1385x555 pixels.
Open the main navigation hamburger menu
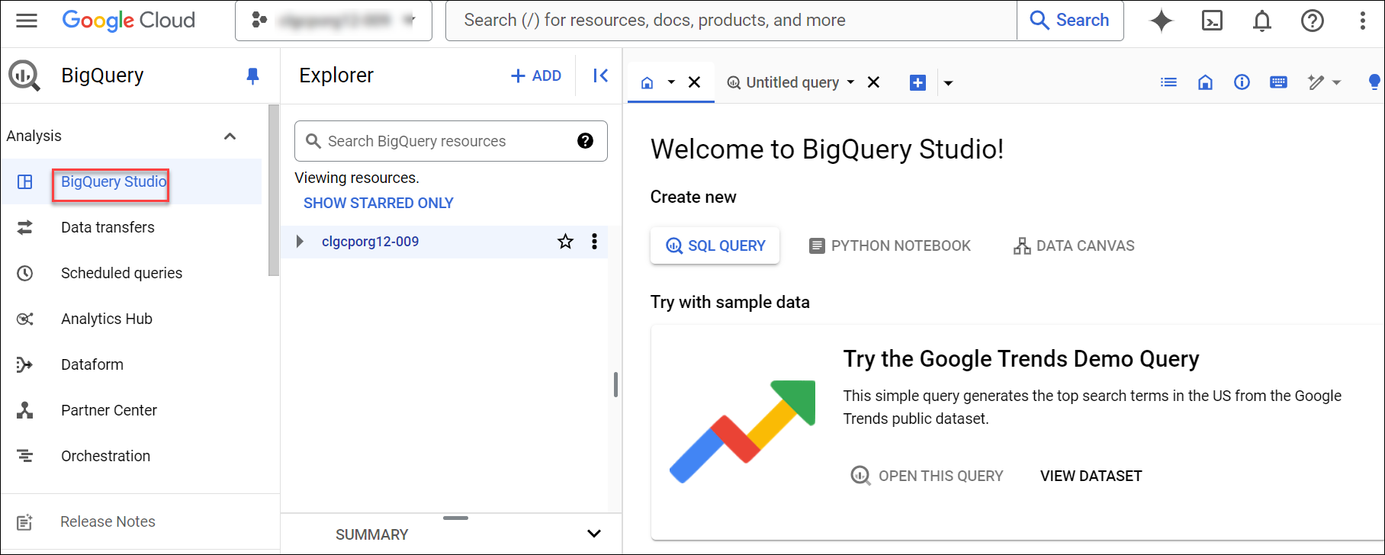coord(27,21)
